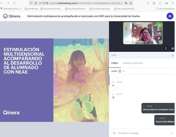176x137 pixels.
Task: Bookmark this page with the star icon
Action: [131, 3]
